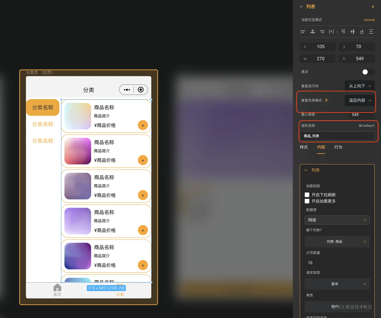Add second product with its plus button

(x=143, y=160)
